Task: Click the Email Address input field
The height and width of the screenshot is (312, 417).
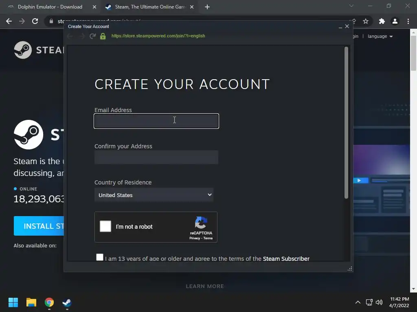Action: pos(156,121)
